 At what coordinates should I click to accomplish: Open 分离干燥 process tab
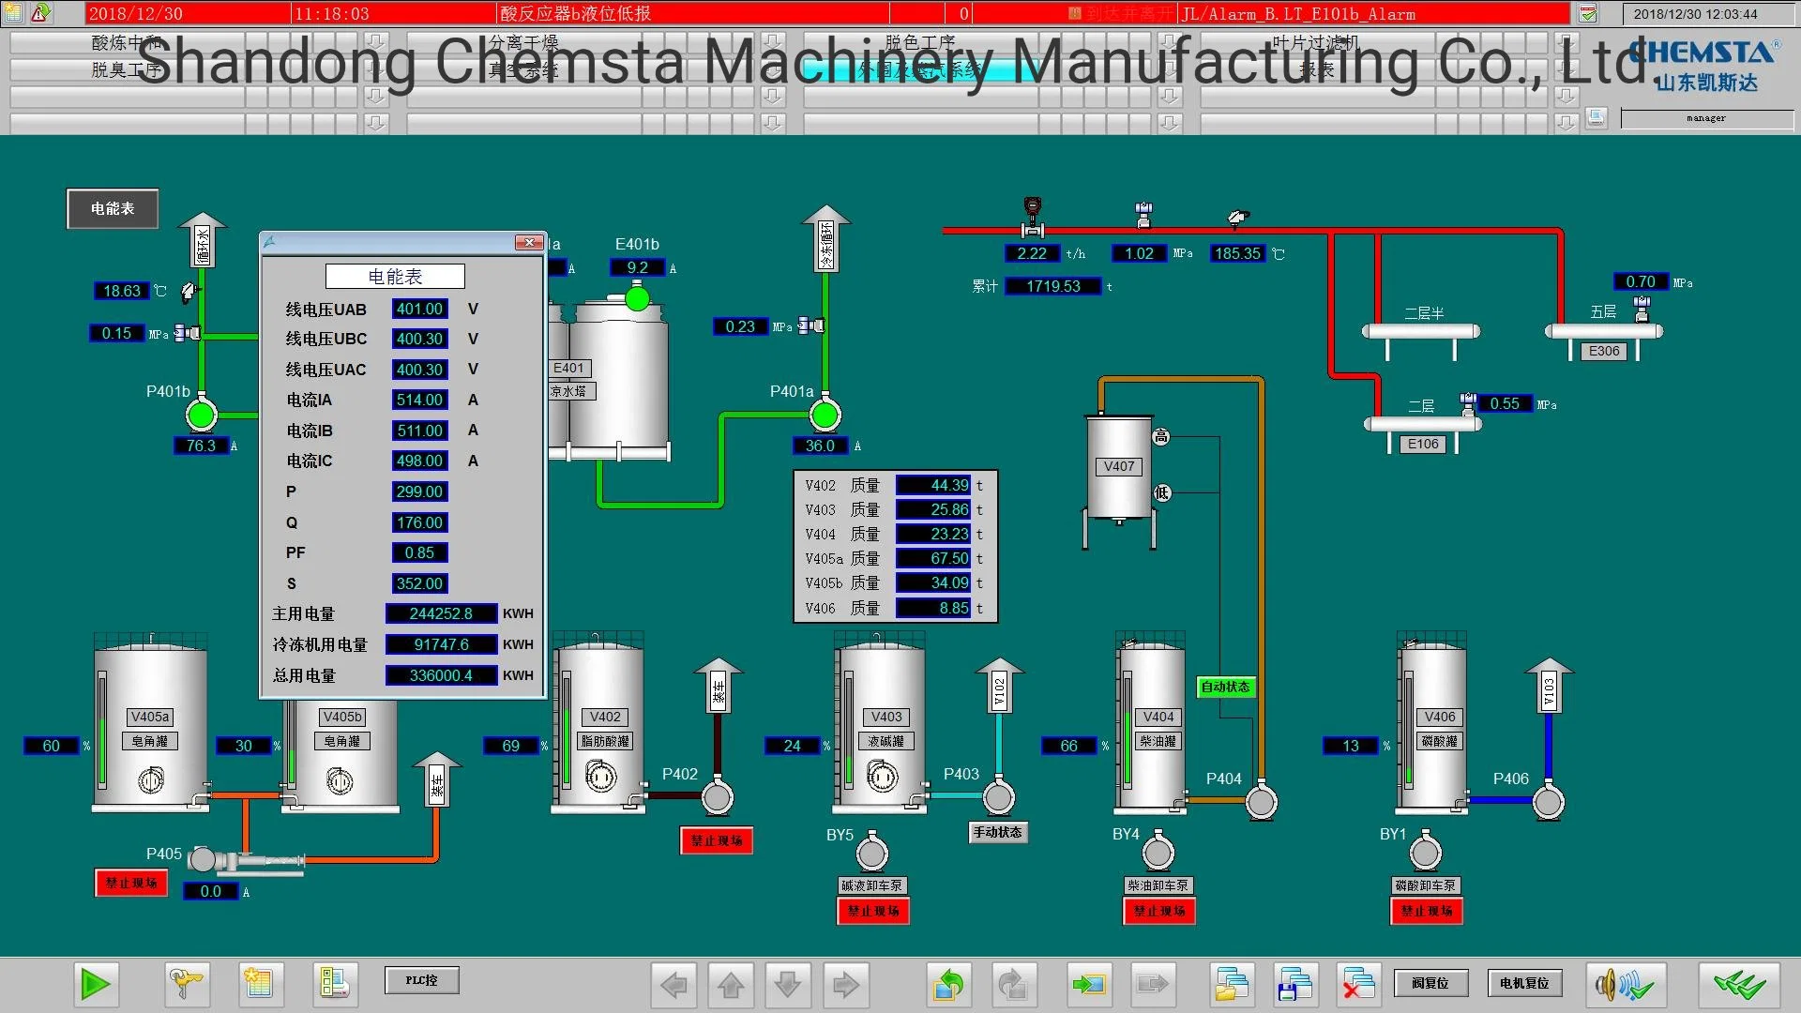click(x=523, y=42)
